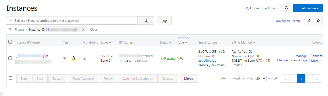Remove the Instance ID filter
The height and width of the screenshot is (96, 328).
click(83, 30)
